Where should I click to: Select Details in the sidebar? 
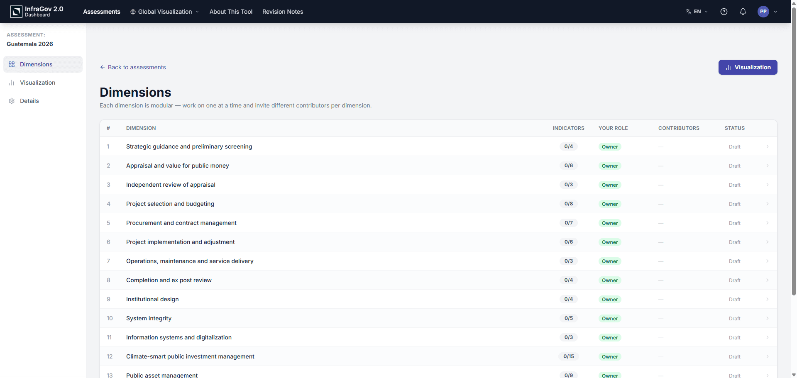[43, 101]
